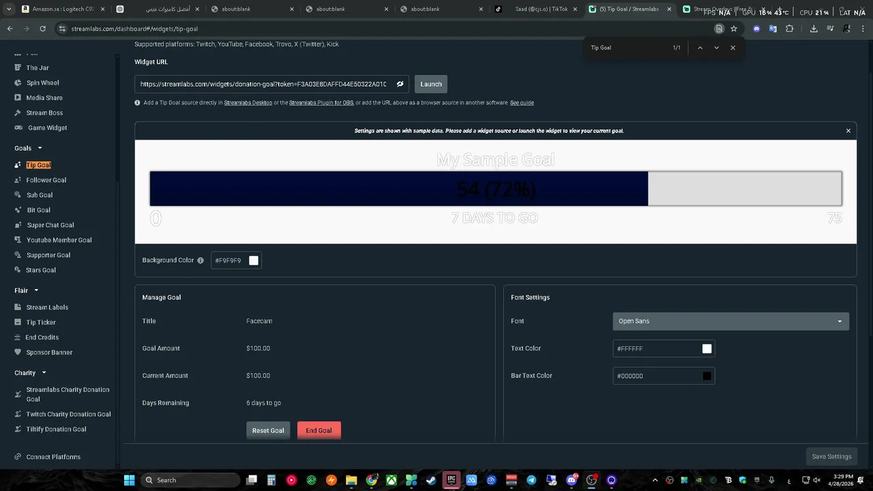Open Streamlabs Desktop link
The height and width of the screenshot is (491, 873).
(248, 103)
